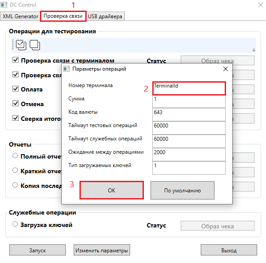
Task: Toggle the Сверка итогов checkbox
Action: pos(16,118)
